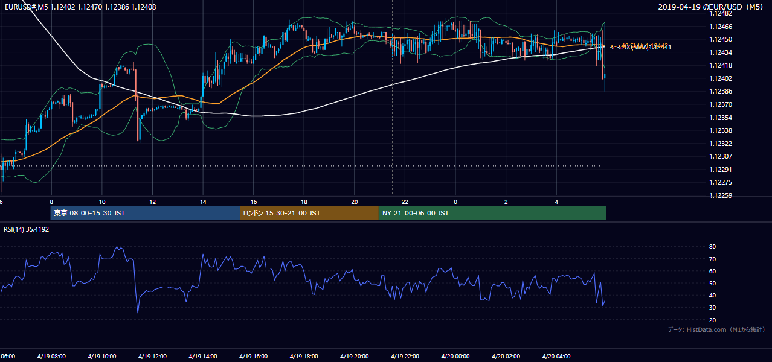Image resolution: width=772 pixels, height=362 pixels.
Task: Click RSI scale value 70
Action: [x=713, y=259]
